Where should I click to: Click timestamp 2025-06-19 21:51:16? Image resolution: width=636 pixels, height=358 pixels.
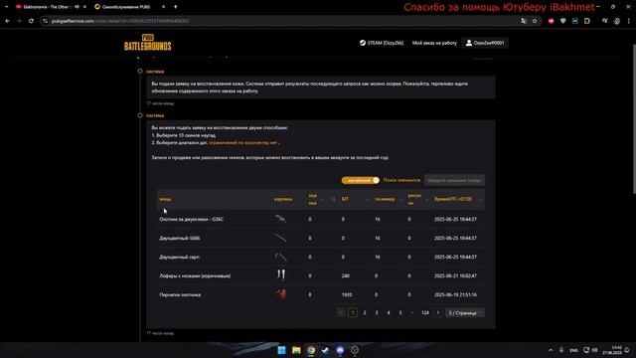[455, 294]
